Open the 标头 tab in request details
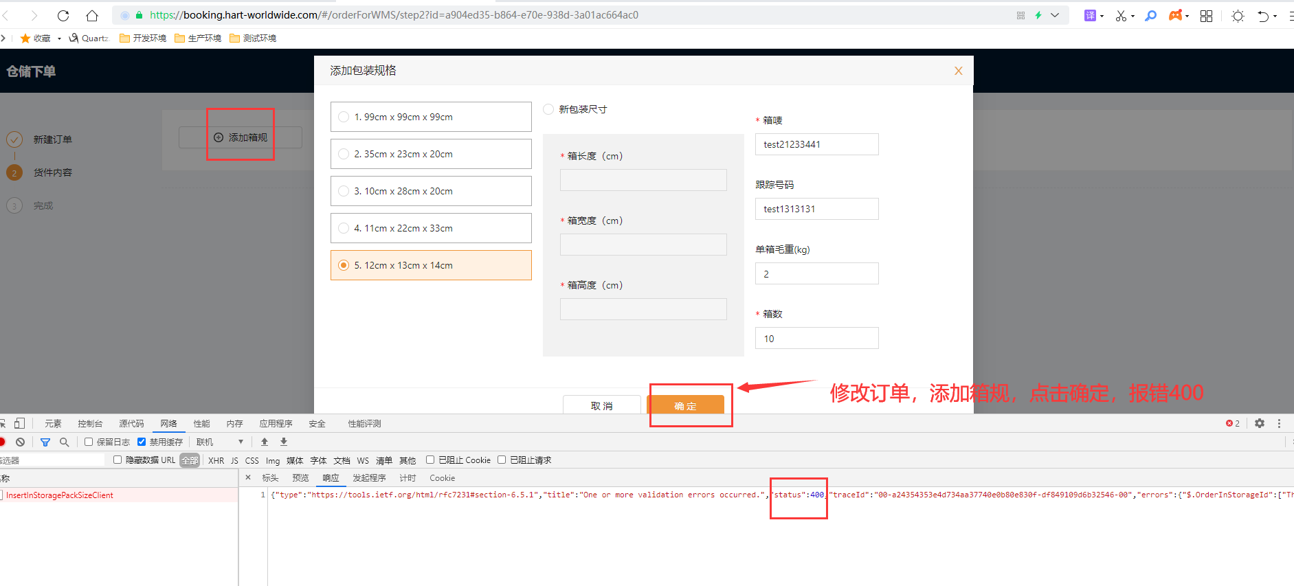The width and height of the screenshot is (1294, 586). coord(270,478)
